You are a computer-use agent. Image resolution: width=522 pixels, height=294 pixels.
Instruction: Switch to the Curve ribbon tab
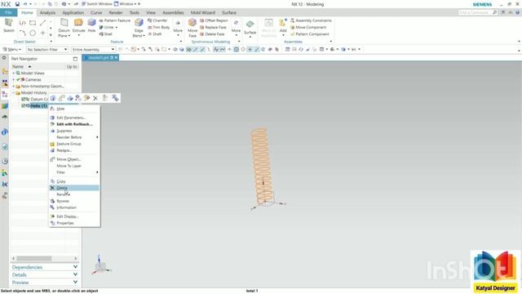pyautogui.click(x=96, y=13)
